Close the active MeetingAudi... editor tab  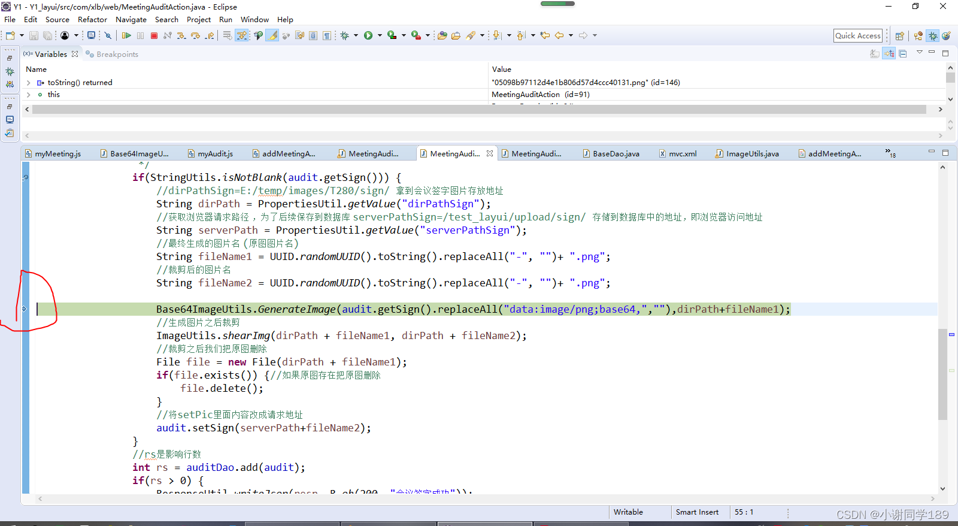(490, 153)
